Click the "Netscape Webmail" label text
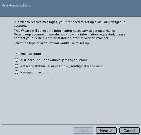Screen dimensions: 141x135 coord(34,66)
